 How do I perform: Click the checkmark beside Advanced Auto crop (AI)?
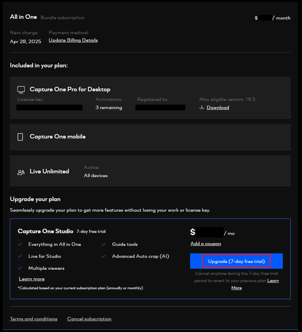pyautogui.click(x=104, y=256)
